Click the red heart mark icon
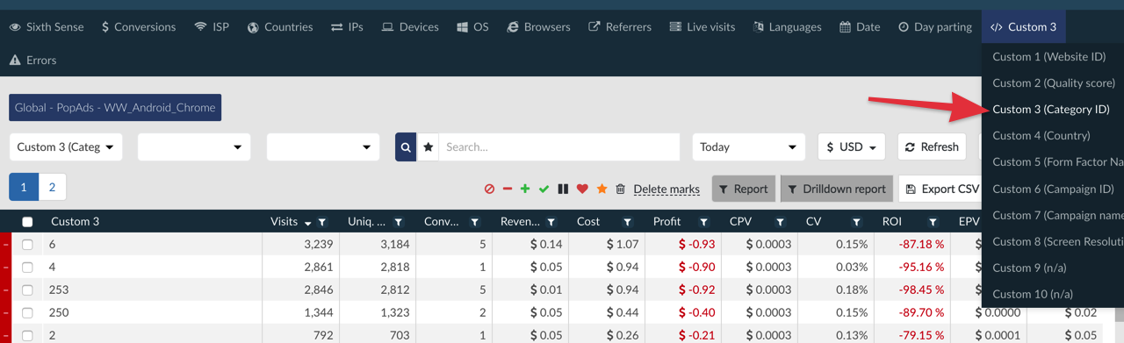The image size is (1124, 343). tap(582, 189)
